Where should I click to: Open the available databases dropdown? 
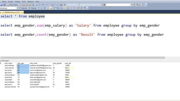(x=16, y=8)
